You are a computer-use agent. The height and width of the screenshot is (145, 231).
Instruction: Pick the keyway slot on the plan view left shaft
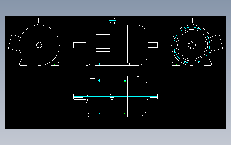point(78,97)
